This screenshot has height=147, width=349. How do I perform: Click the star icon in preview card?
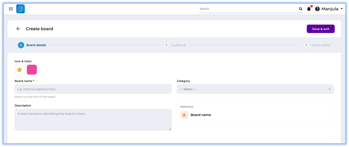tap(184, 115)
